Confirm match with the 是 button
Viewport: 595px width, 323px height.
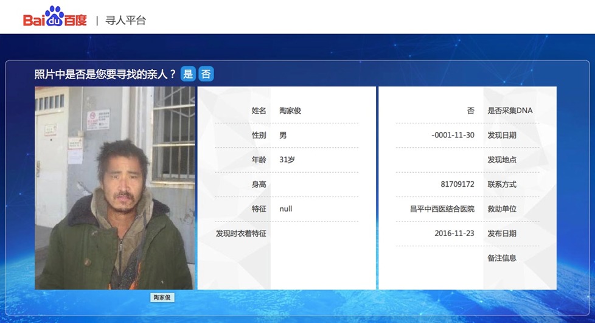[x=188, y=74]
